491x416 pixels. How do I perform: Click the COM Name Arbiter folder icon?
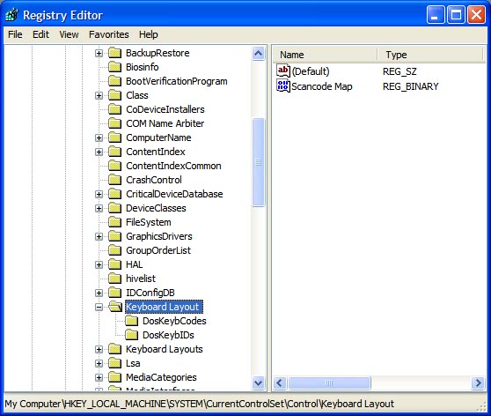point(115,123)
